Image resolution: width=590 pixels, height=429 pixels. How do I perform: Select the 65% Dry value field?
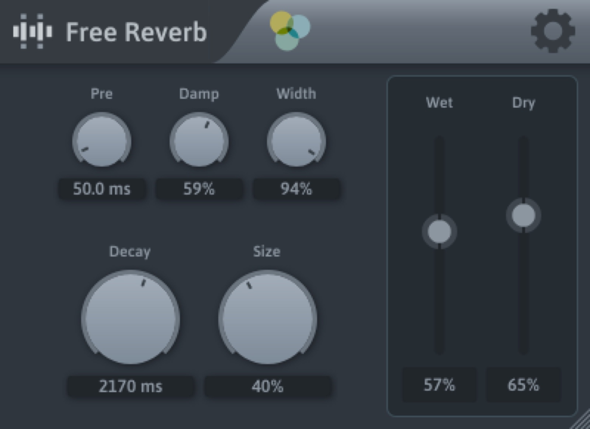click(x=524, y=385)
